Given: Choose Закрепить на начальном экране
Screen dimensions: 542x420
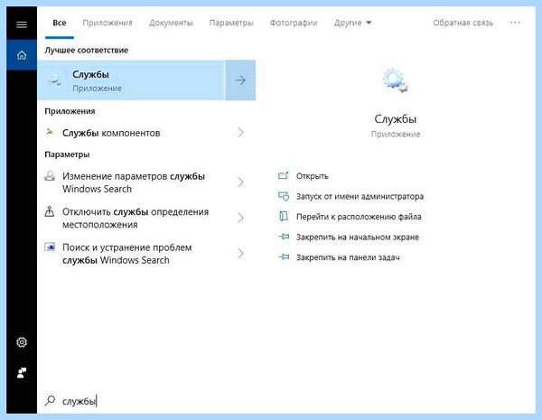Looking at the screenshot, I should (358, 238).
